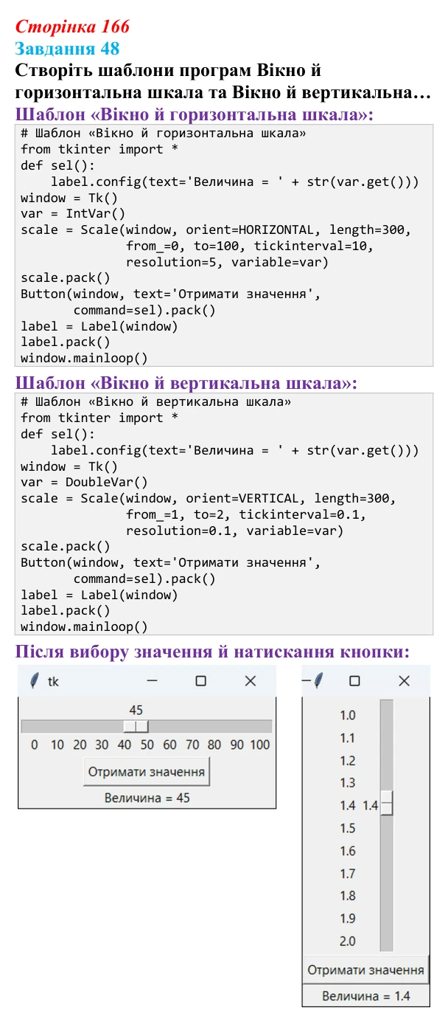The height and width of the screenshot is (1022, 448).
Task: Click tick label '70' on horizontal scale
Action: coord(192,745)
